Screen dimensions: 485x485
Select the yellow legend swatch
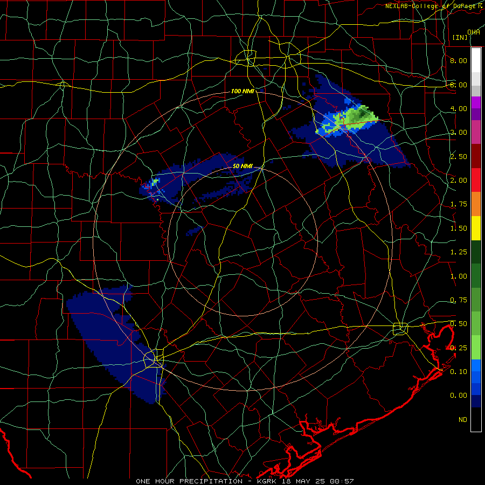(476, 228)
